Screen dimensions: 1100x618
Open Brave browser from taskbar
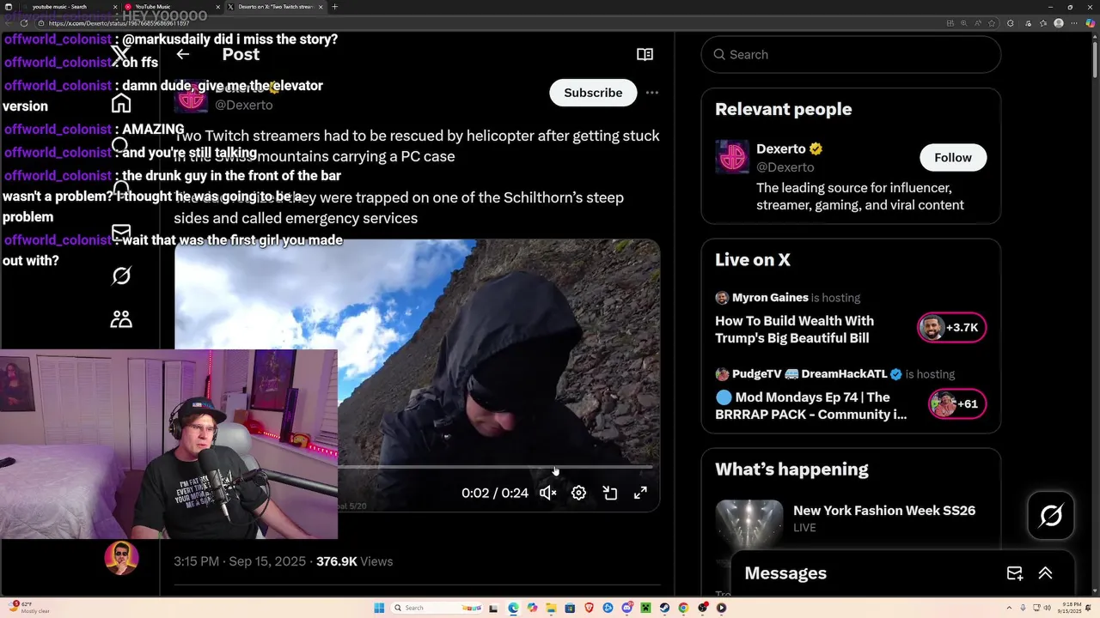pos(589,608)
